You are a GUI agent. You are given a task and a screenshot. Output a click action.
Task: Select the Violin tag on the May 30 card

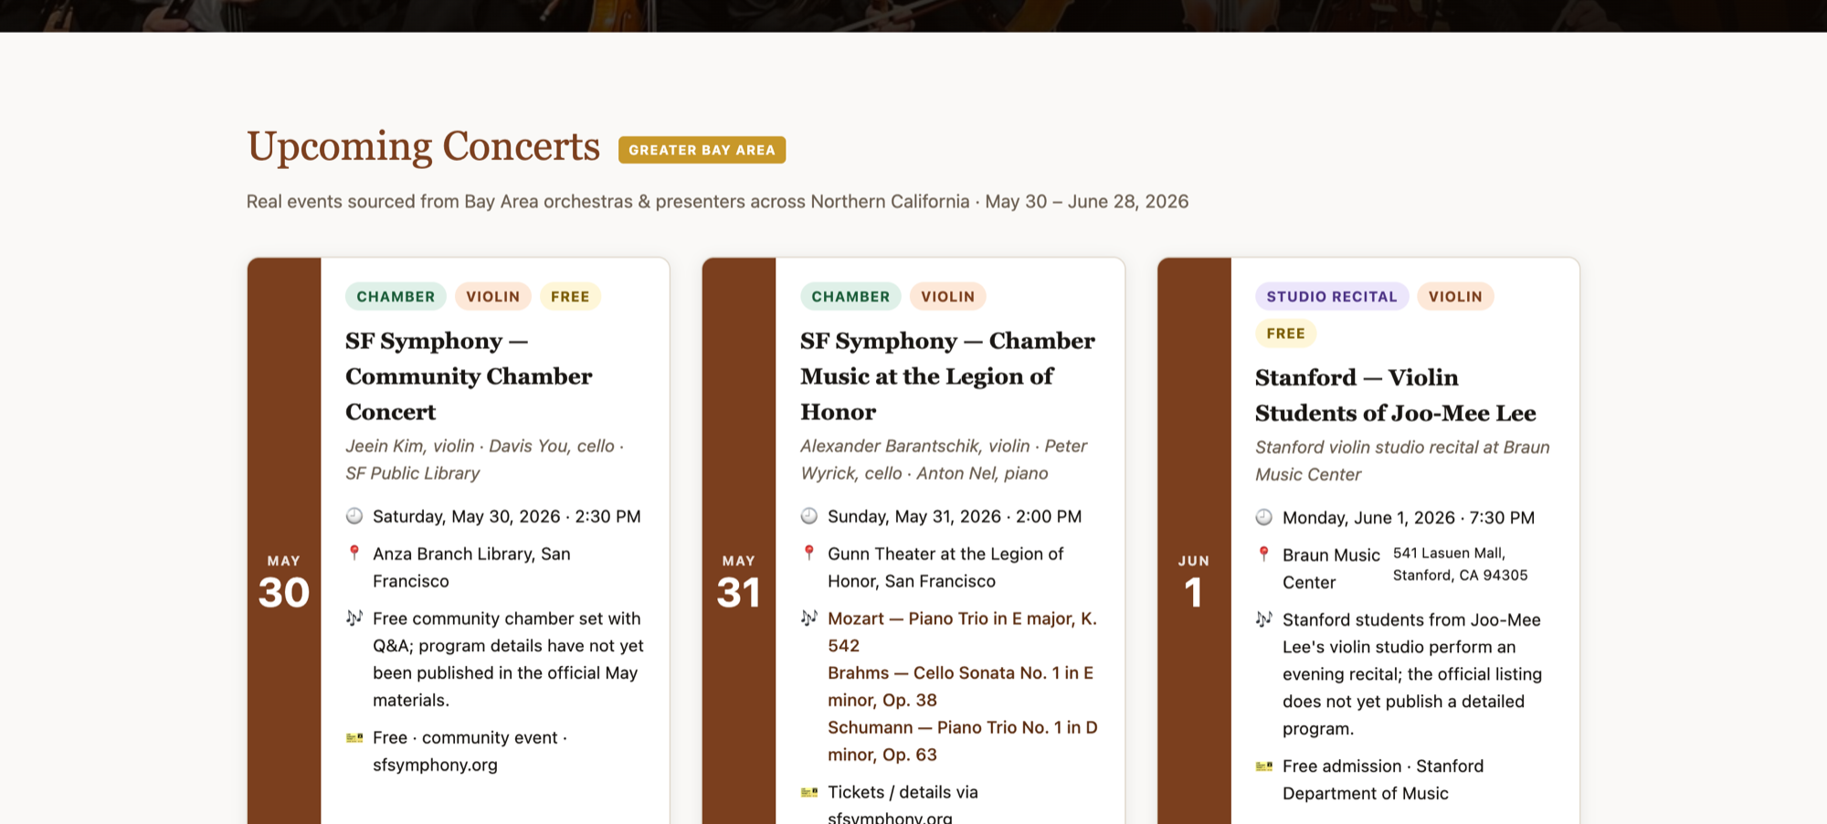(493, 296)
